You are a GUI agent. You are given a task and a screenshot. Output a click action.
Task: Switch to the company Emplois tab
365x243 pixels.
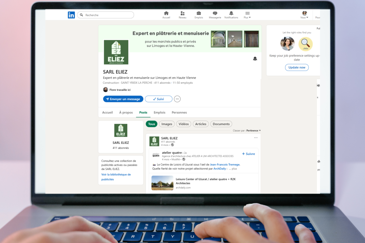(x=159, y=113)
